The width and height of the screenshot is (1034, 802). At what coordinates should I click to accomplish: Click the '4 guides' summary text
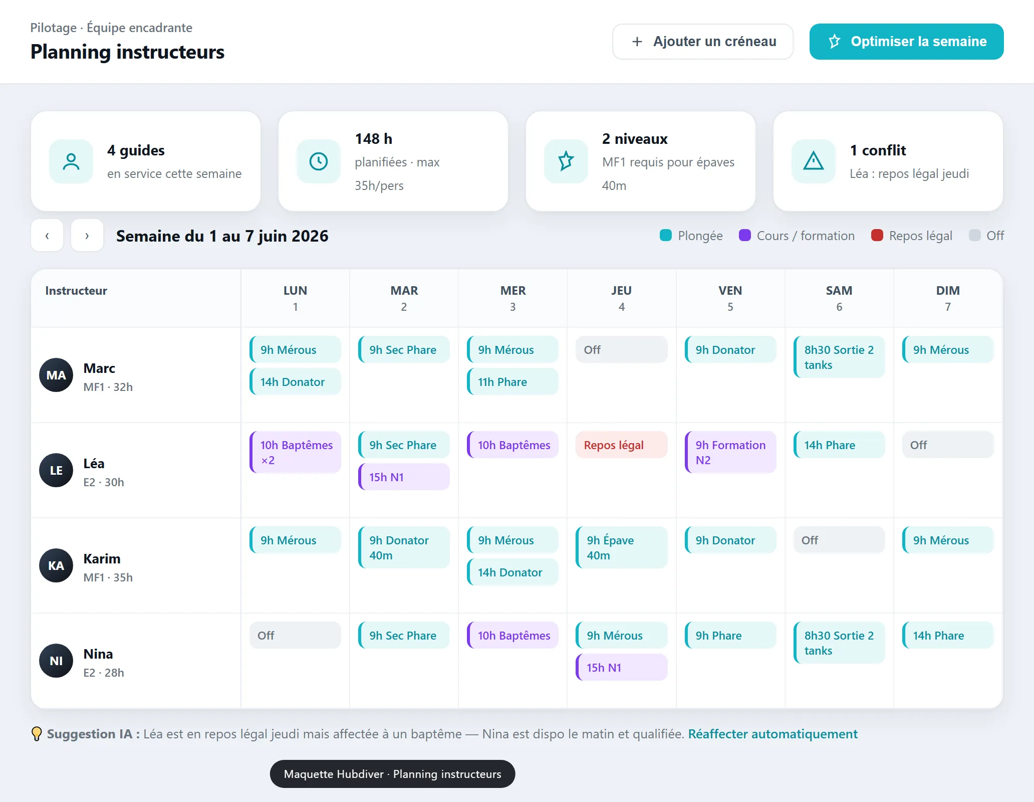tap(136, 150)
